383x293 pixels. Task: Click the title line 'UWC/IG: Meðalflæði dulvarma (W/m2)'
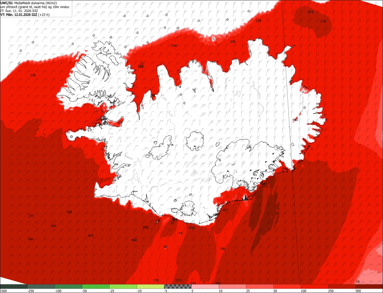[x=29, y=3]
